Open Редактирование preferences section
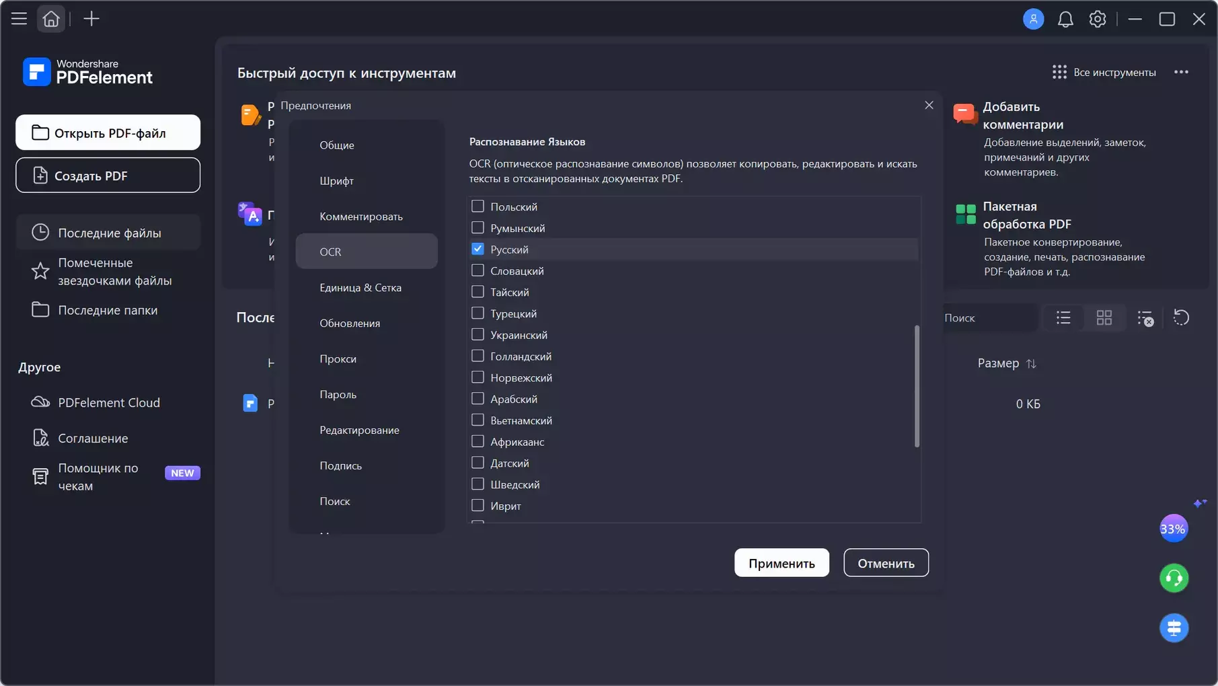 359,430
